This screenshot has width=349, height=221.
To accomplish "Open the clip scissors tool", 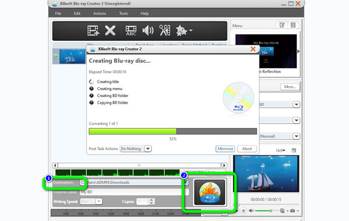I will coord(165,30).
